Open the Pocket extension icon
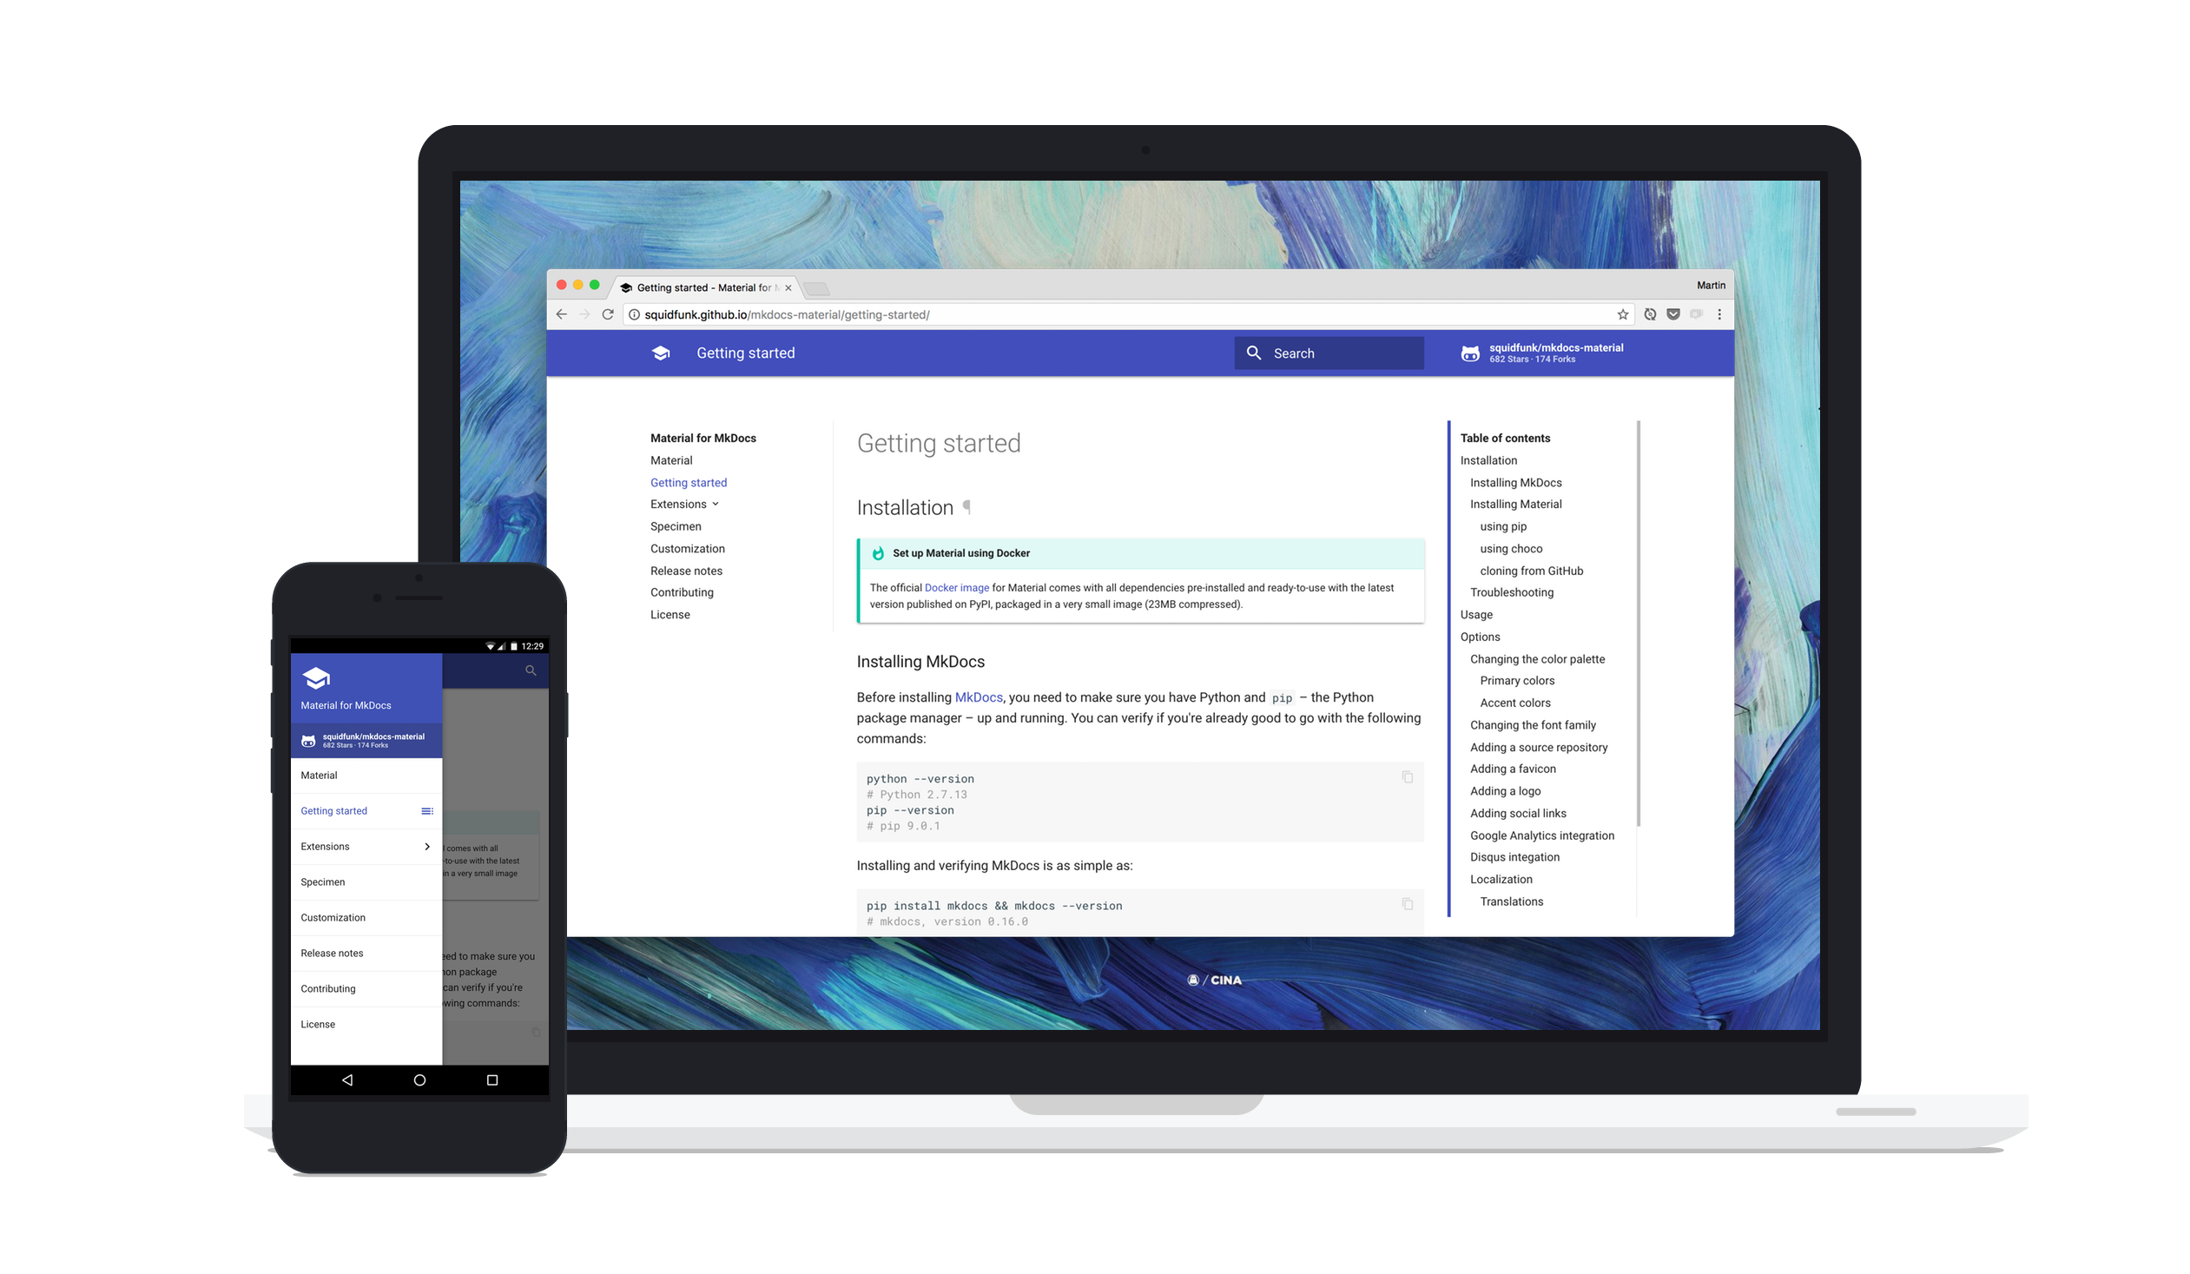The image size is (2190, 1274). click(1673, 314)
